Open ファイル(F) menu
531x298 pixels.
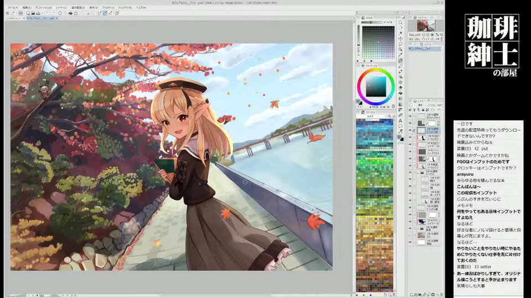click(x=13, y=7)
